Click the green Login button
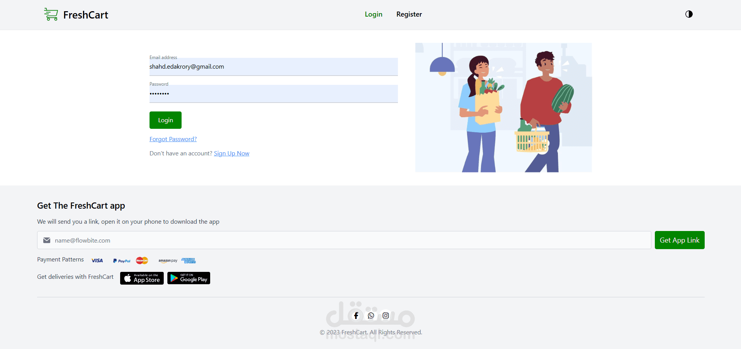 165,120
